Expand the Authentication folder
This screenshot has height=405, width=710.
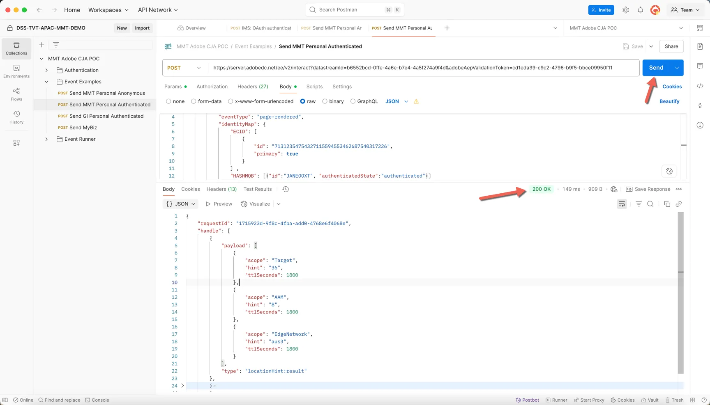coord(46,70)
